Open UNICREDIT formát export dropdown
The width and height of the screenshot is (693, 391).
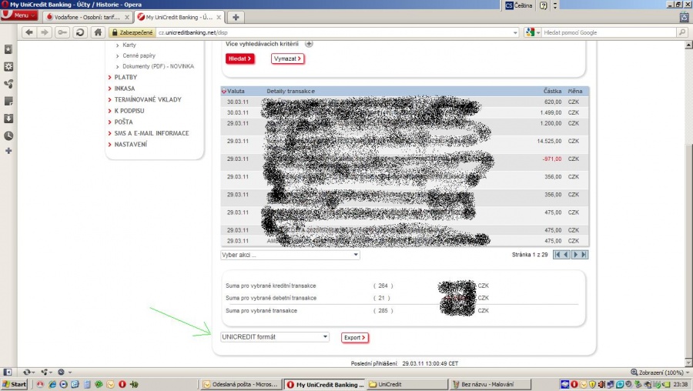(275, 337)
